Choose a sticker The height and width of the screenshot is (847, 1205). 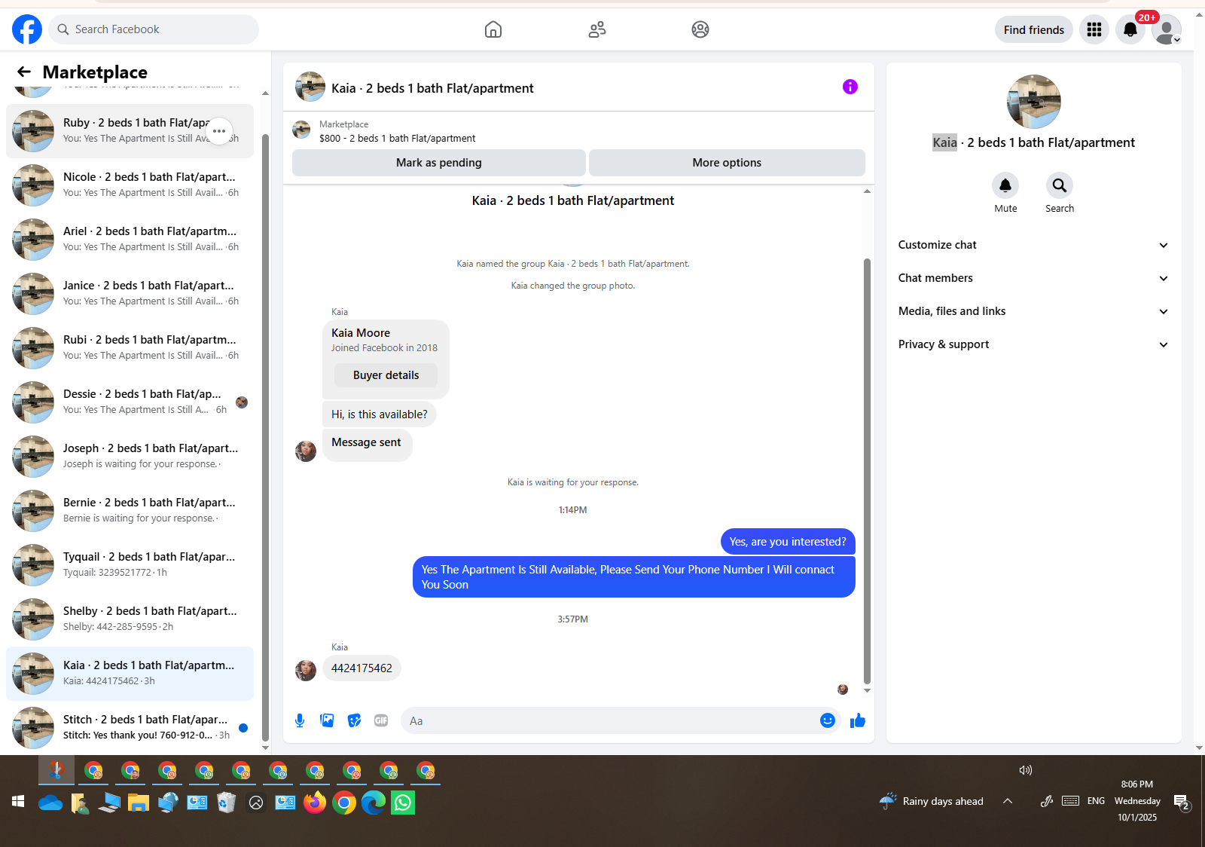pyautogui.click(x=354, y=720)
